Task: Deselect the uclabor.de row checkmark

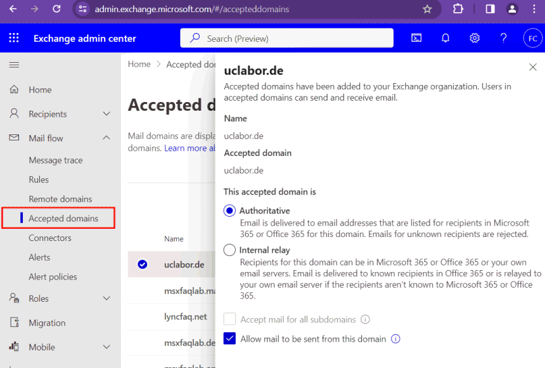Action: point(142,265)
